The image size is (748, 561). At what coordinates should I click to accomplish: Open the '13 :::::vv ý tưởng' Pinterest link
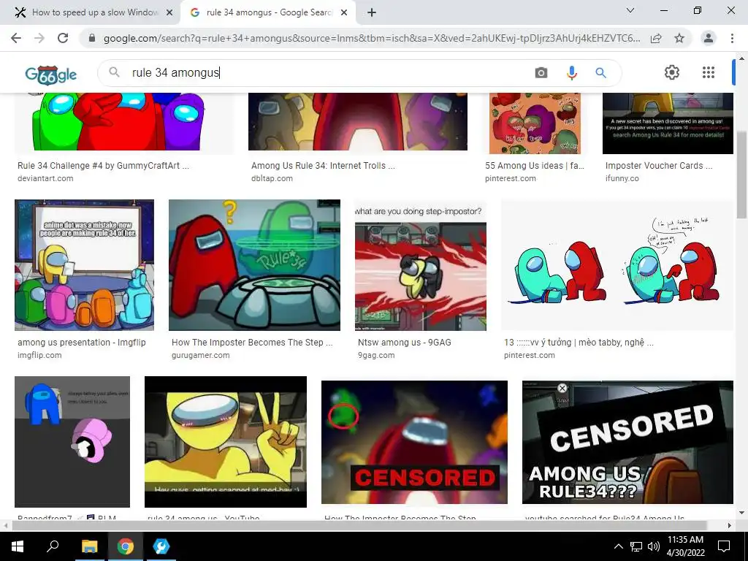[579, 343]
